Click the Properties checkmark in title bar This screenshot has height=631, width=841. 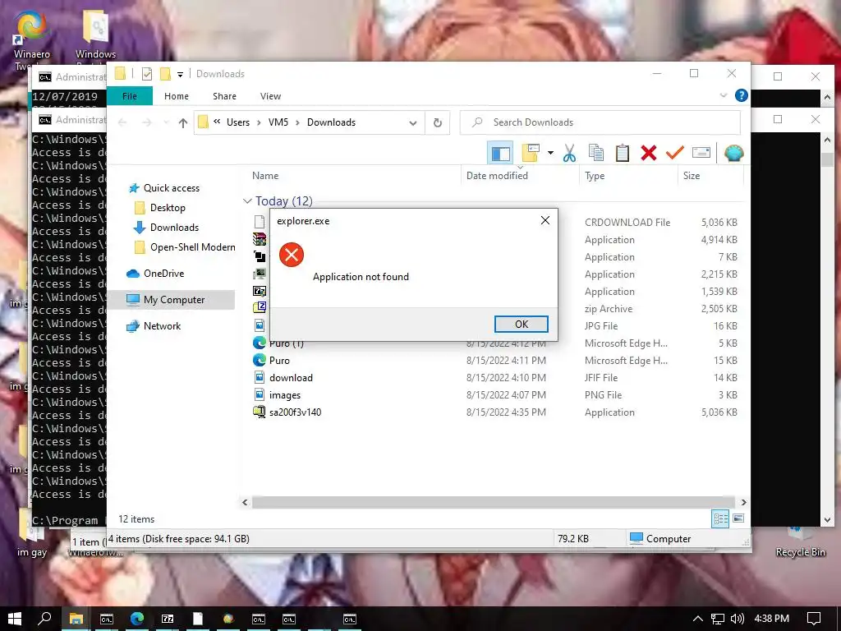[147, 74]
